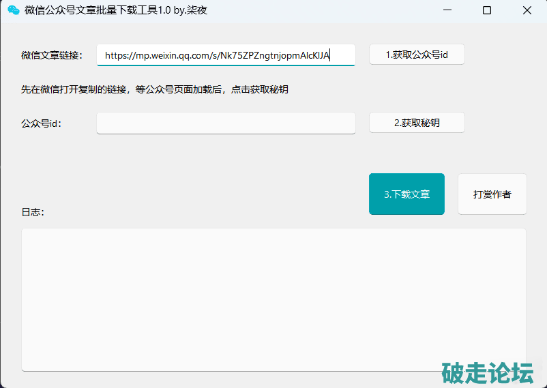Click into the empty 公众号id input box

click(226, 123)
